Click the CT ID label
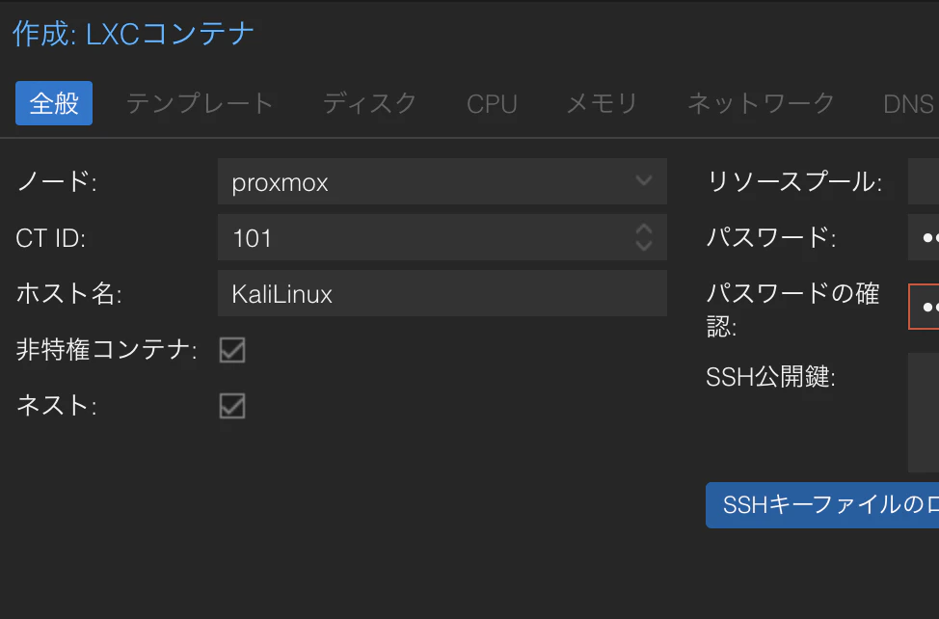The width and height of the screenshot is (939, 619). (x=51, y=237)
